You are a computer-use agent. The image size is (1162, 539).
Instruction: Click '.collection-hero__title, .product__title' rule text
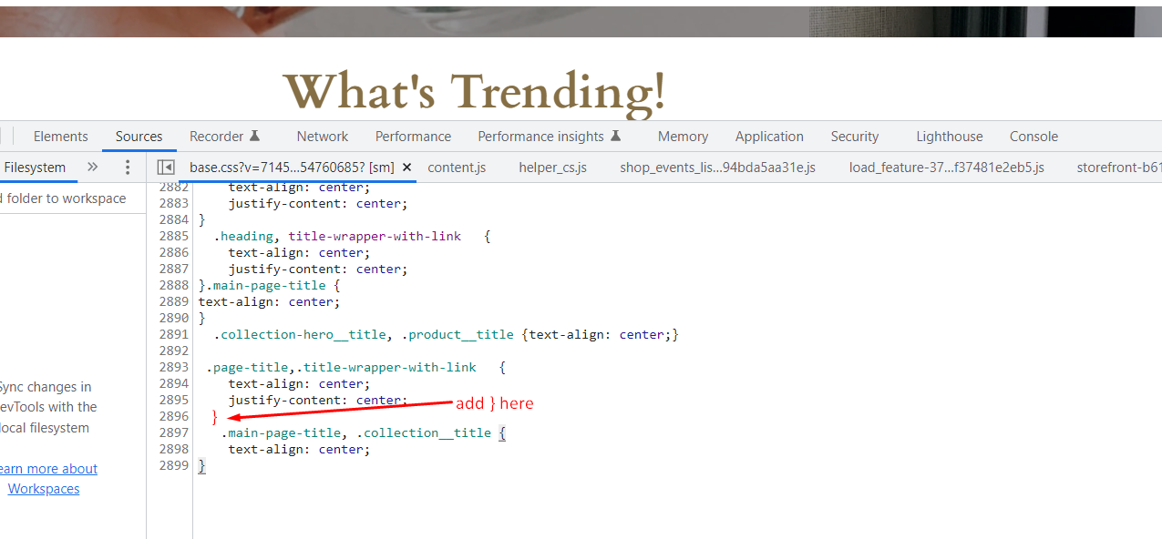[447, 335]
